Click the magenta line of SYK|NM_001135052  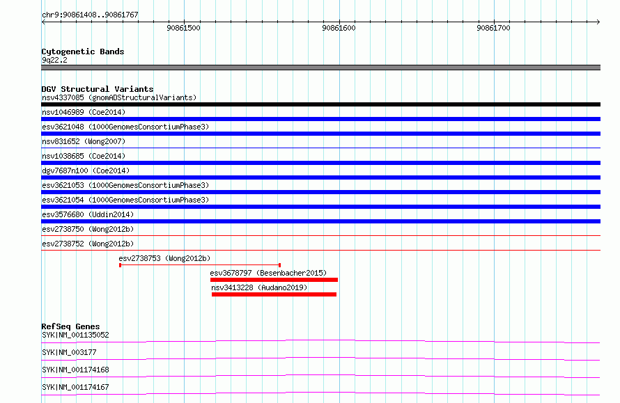pyautogui.click(x=320, y=341)
